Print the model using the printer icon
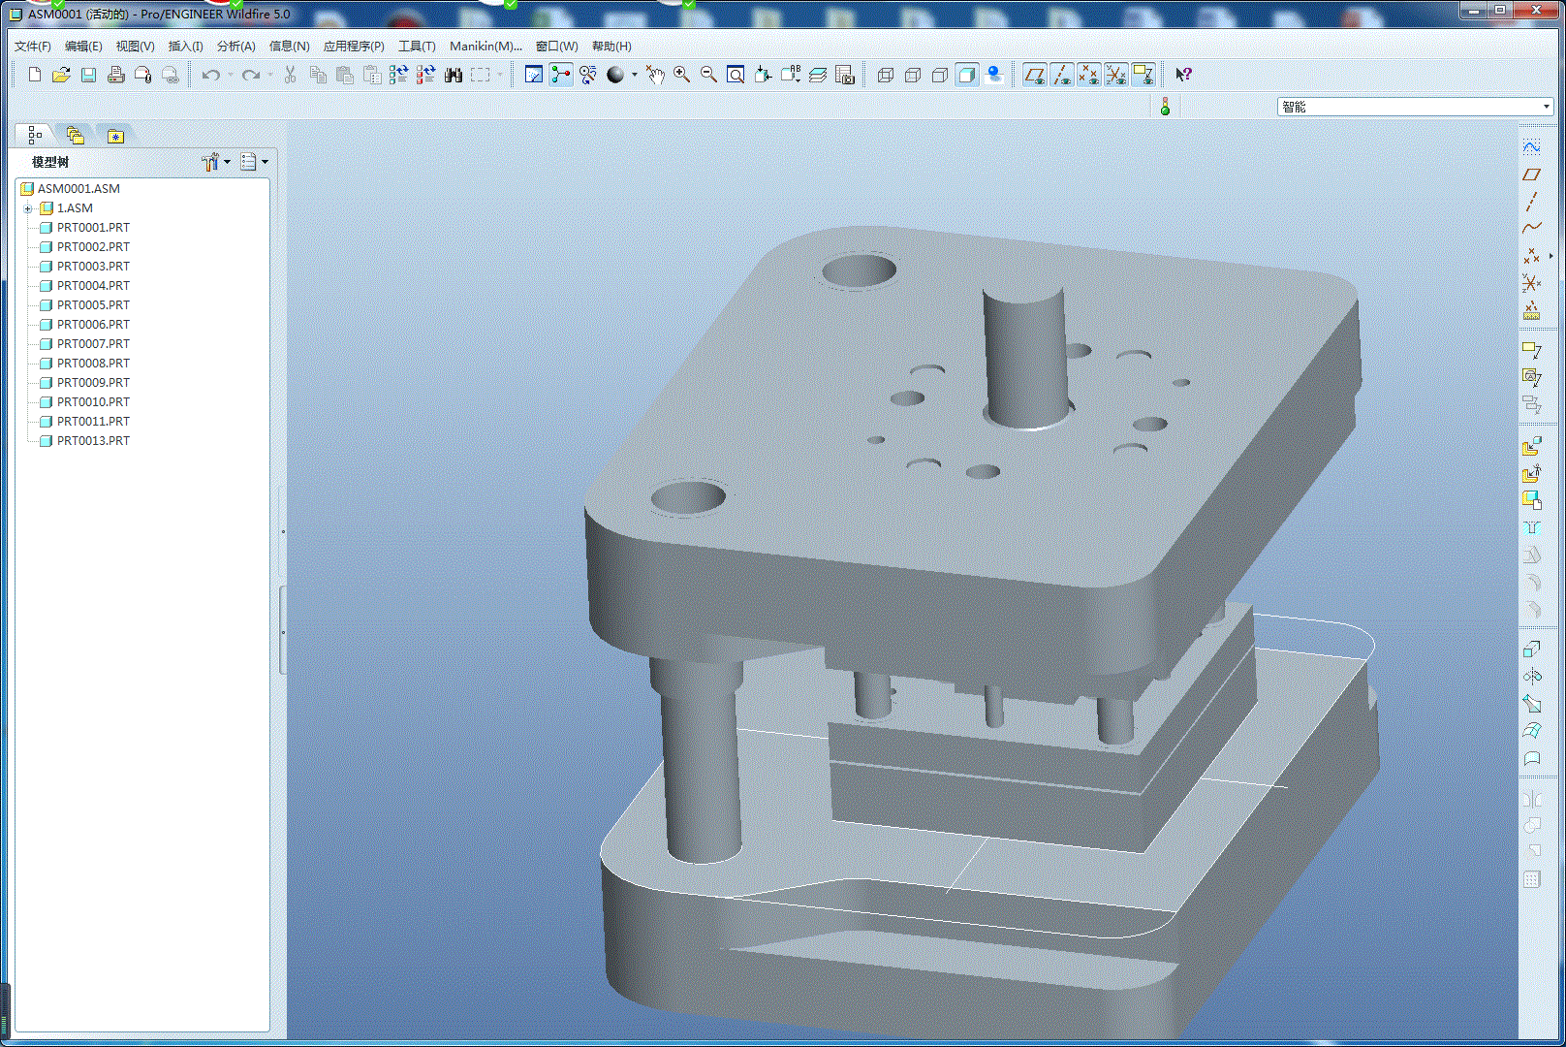Image resolution: width=1566 pixels, height=1047 pixels. point(115,75)
